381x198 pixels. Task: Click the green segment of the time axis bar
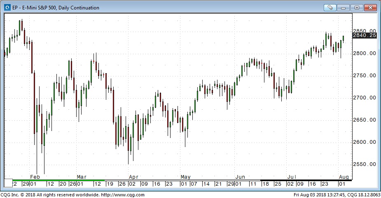pyautogui.click(x=58, y=180)
